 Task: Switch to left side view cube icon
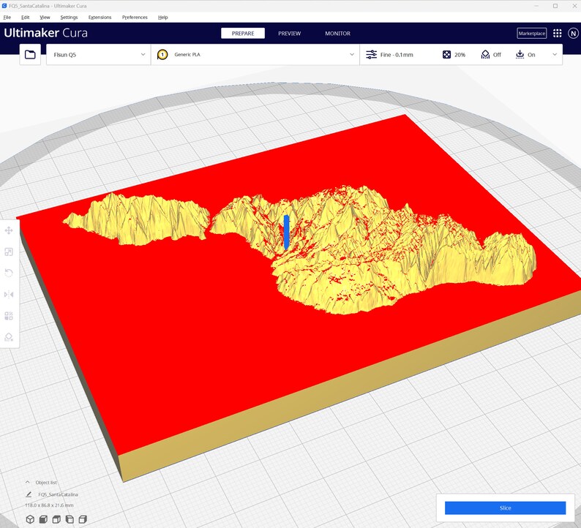(x=70, y=519)
